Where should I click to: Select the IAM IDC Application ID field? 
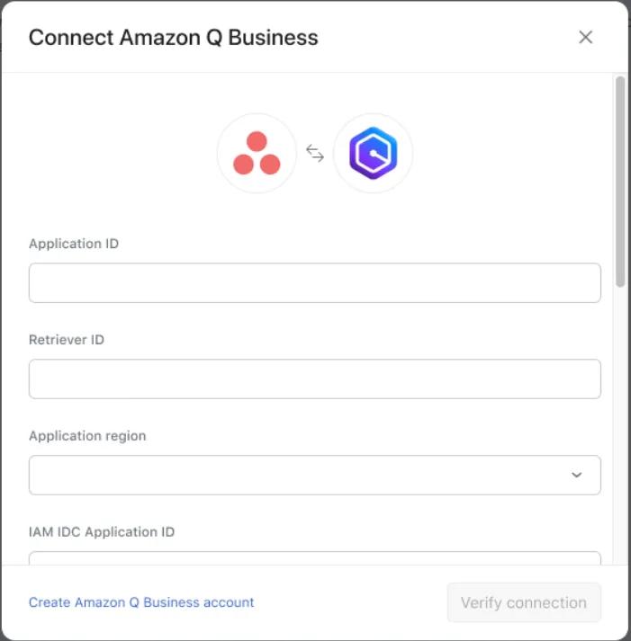(x=314, y=558)
